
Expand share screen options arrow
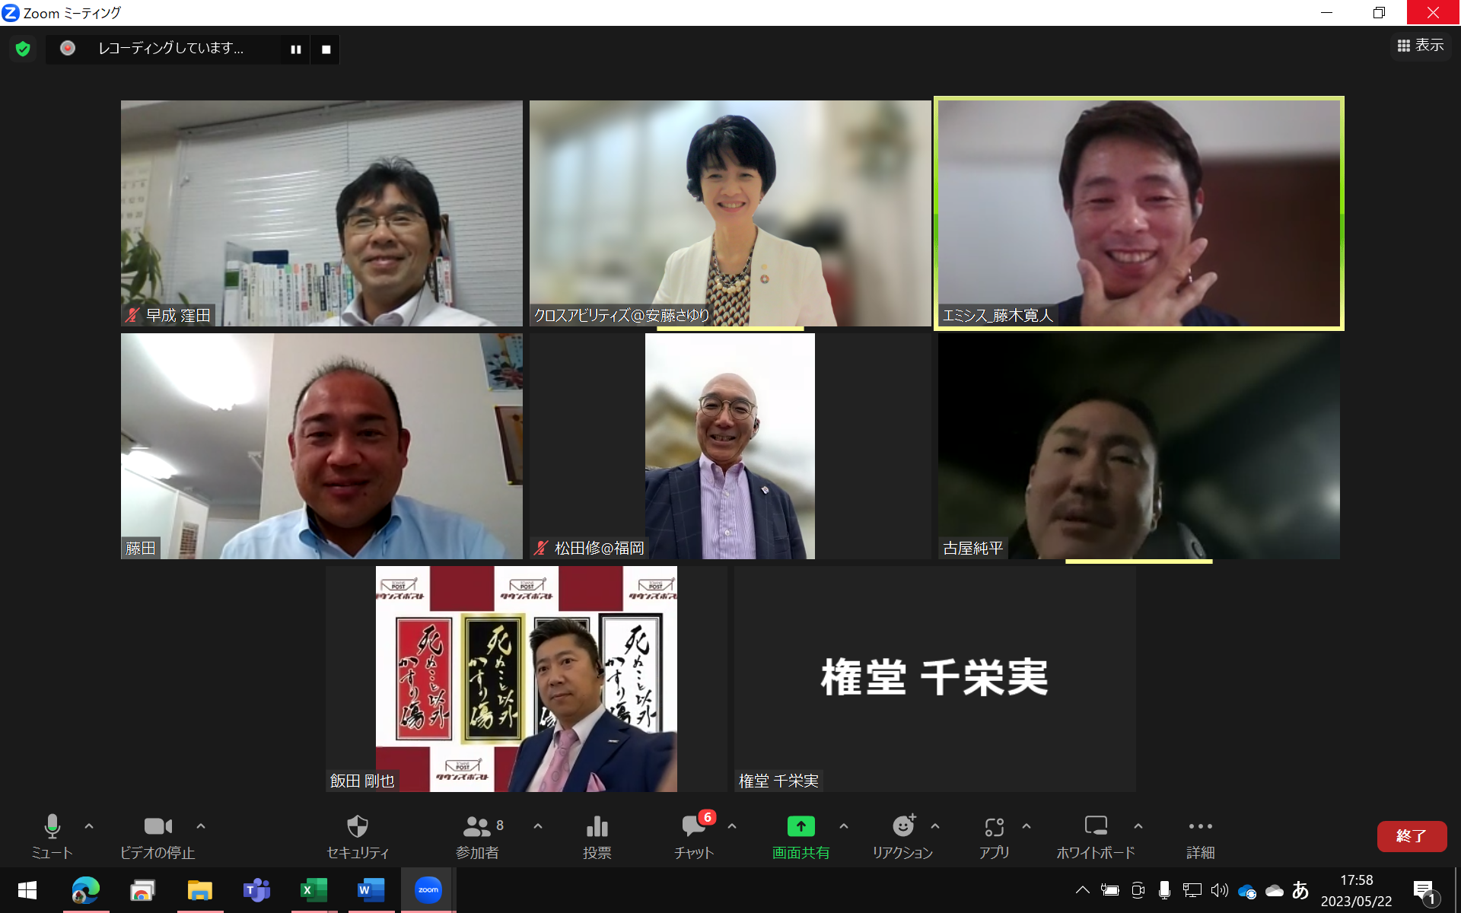[x=844, y=826]
